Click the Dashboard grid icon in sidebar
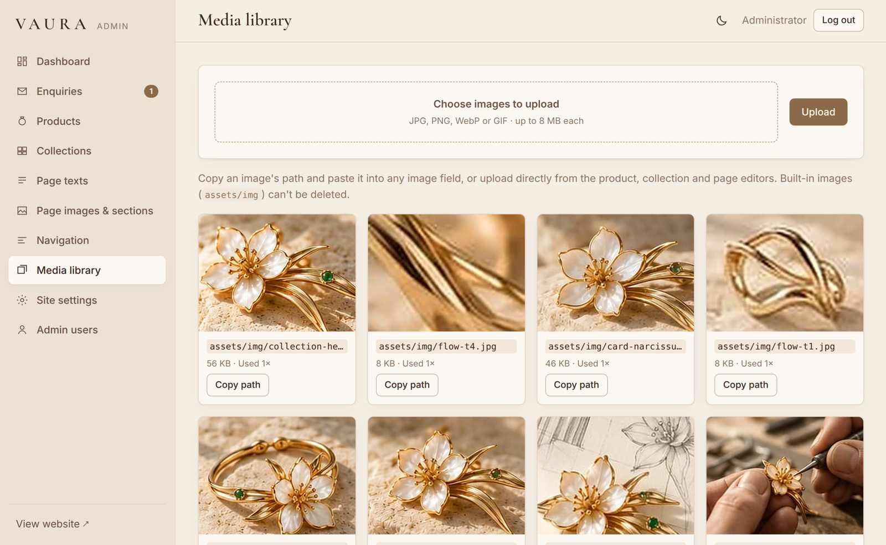Image resolution: width=886 pixels, height=545 pixels. pos(22,61)
